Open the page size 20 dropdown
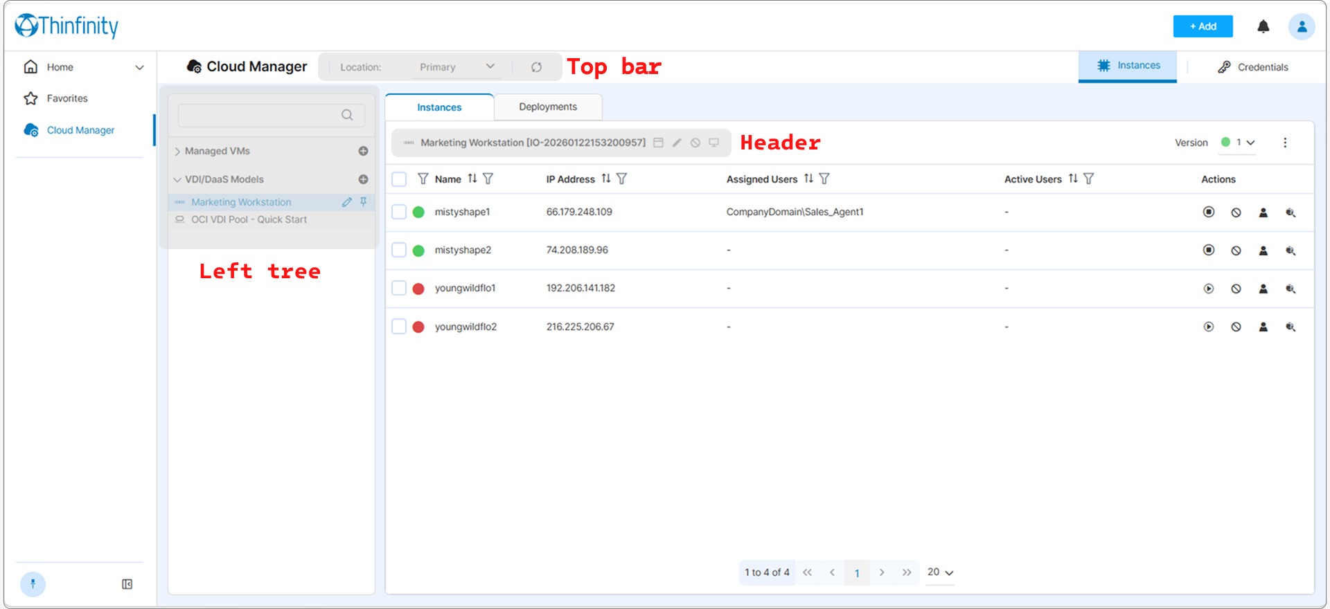This screenshot has height=609, width=1330. click(940, 572)
